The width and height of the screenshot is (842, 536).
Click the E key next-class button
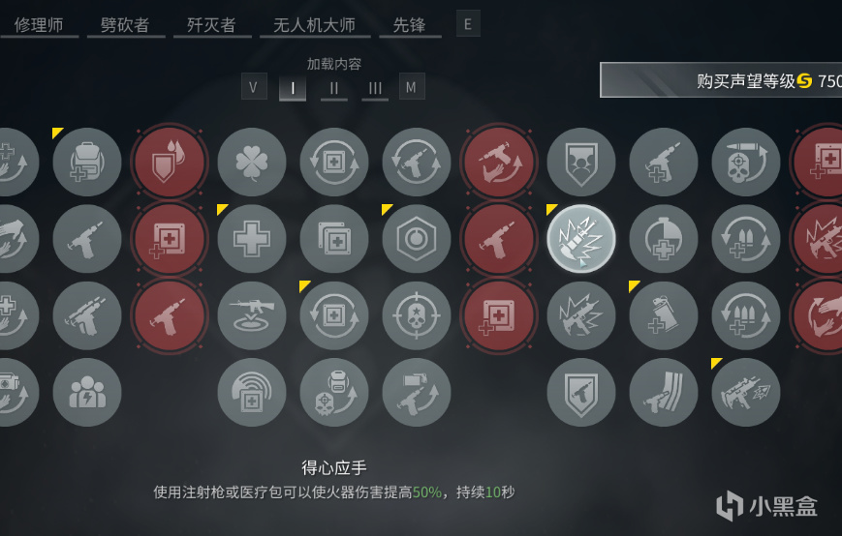click(x=468, y=24)
